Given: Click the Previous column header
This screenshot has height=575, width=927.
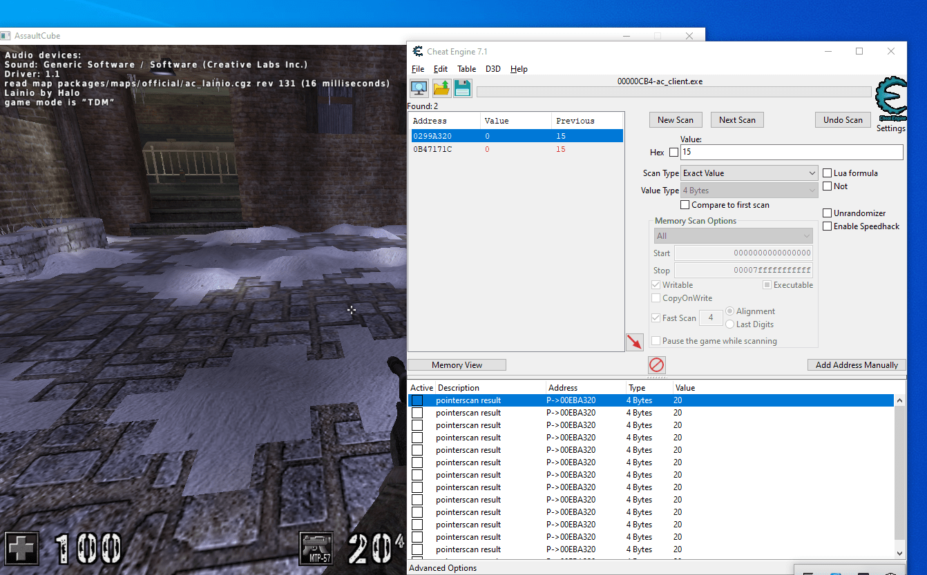Looking at the screenshot, I should tap(587, 121).
